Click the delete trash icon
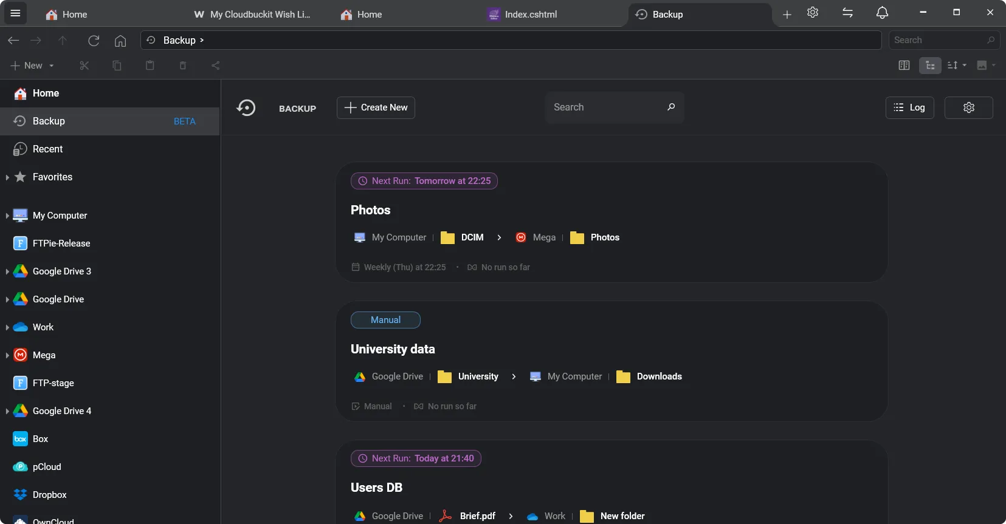This screenshot has height=524, width=1006. coord(183,65)
